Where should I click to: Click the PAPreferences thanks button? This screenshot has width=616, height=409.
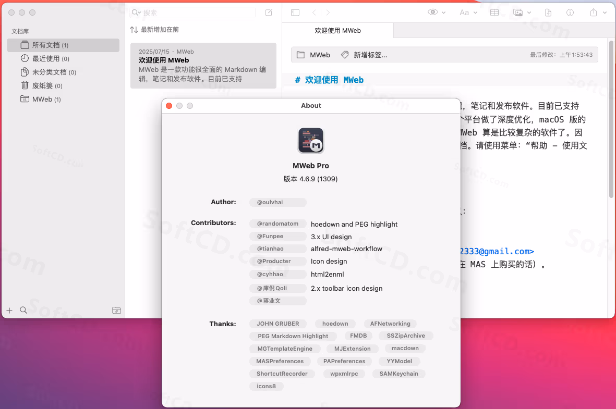click(x=344, y=362)
